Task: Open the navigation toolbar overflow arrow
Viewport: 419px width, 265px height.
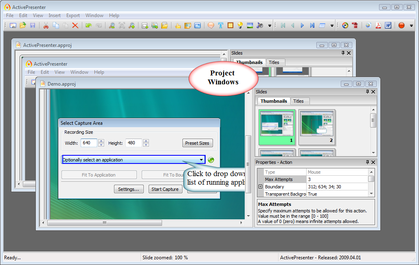Action: [x=332, y=26]
